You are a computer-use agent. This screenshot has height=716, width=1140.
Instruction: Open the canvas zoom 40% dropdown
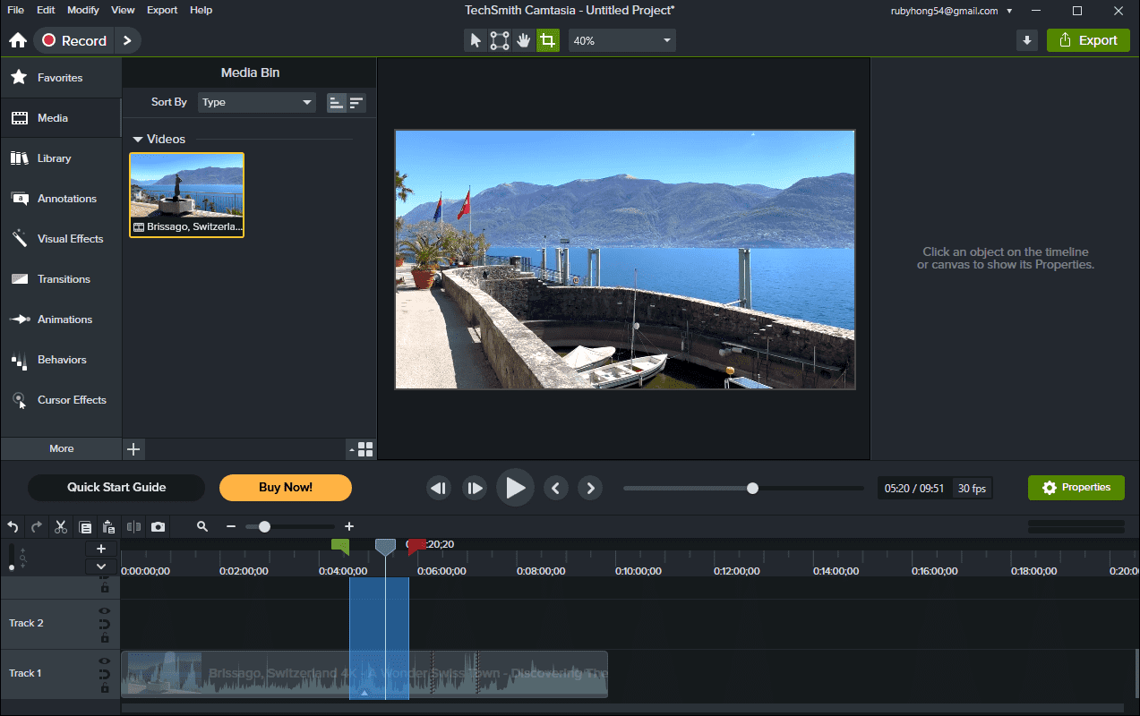point(622,40)
